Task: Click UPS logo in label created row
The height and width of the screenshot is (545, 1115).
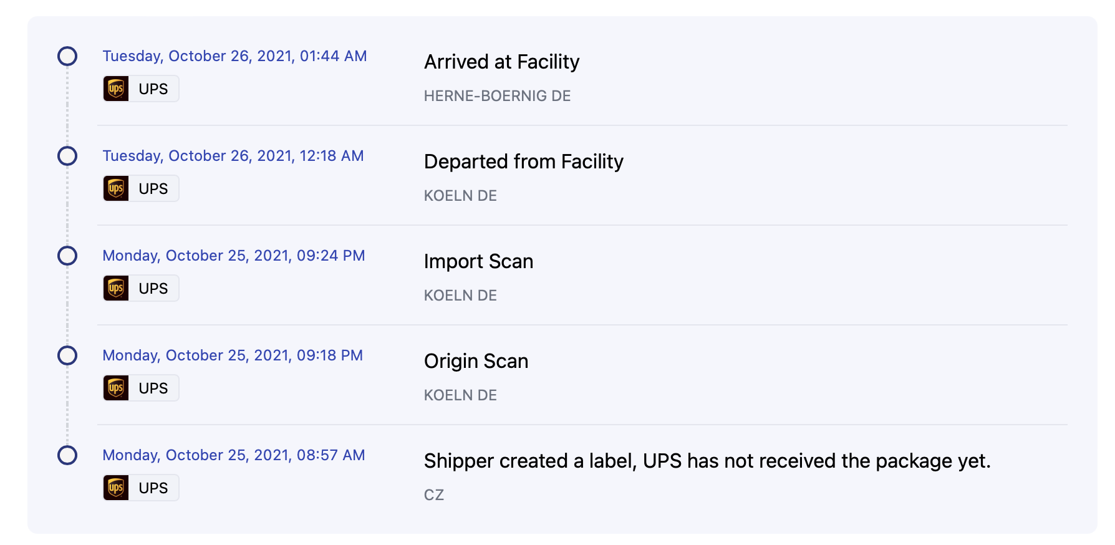Action: pyautogui.click(x=116, y=488)
